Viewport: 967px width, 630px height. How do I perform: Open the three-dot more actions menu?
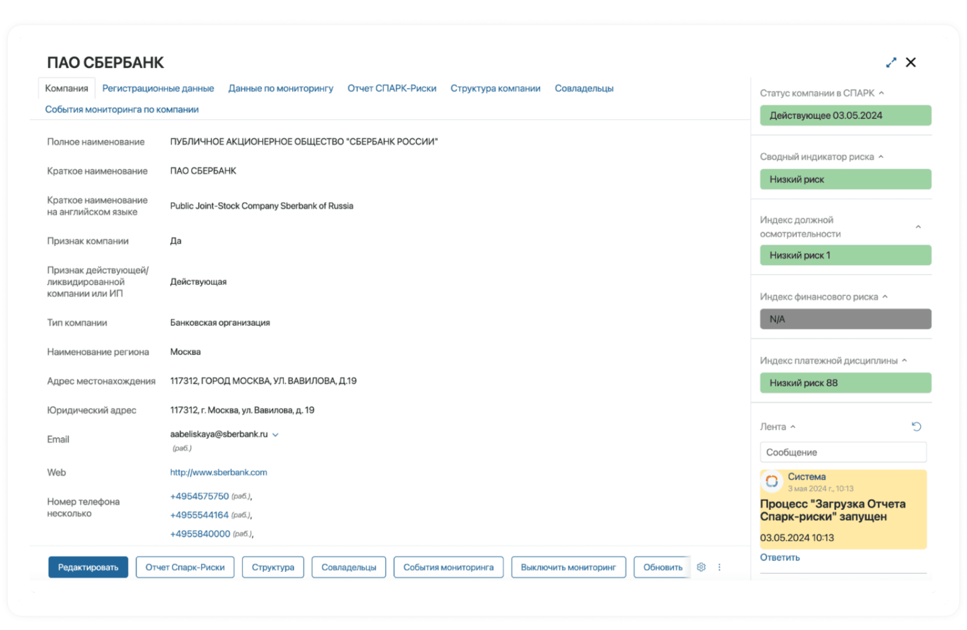[x=719, y=567]
